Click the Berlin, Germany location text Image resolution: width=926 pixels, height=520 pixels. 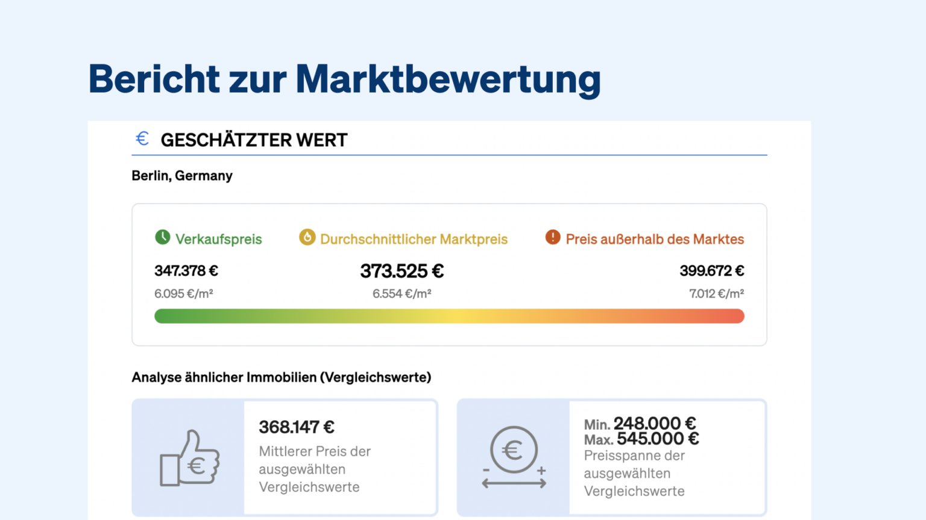[x=182, y=176]
